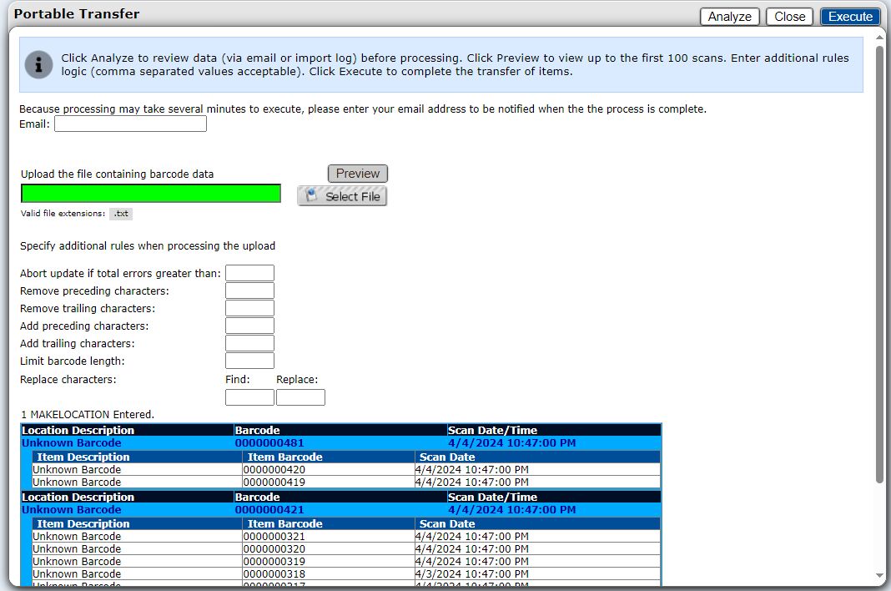
Task: Focus the Email input field
Action: click(130, 124)
